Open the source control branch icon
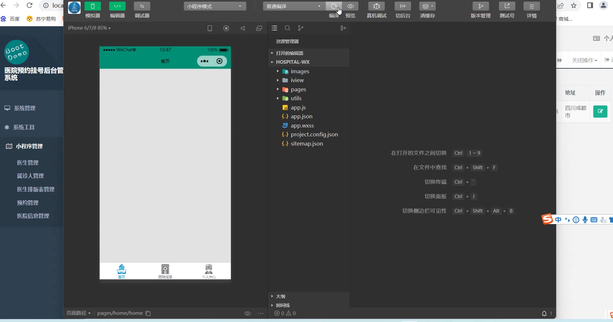This screenshot has height=322, width=613. [x=301, y=28]
